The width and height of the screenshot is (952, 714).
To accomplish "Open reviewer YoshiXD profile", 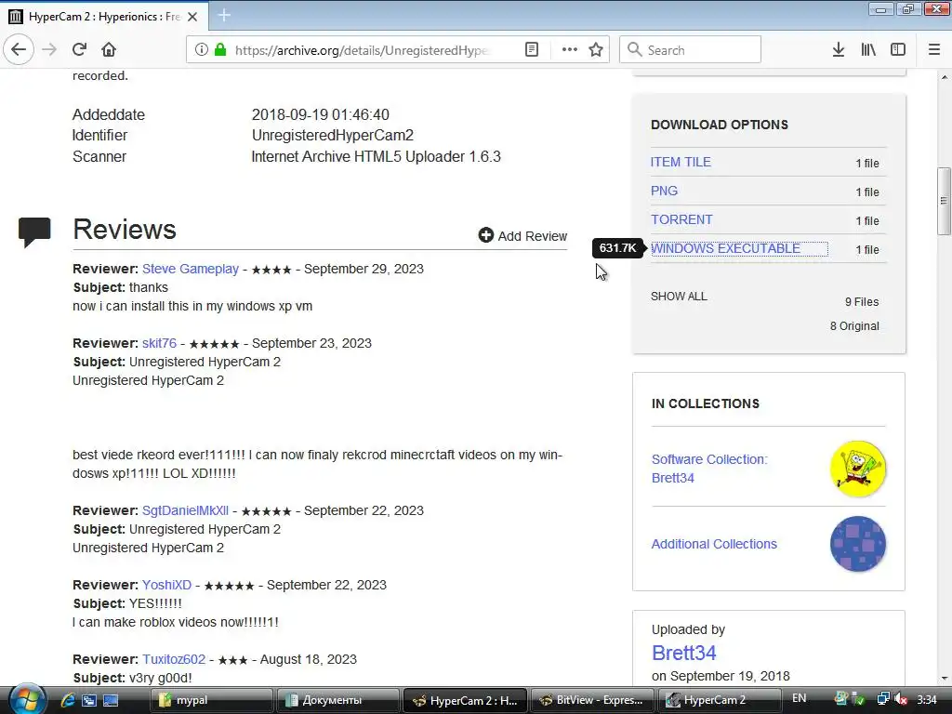I will tap(166, 585).
